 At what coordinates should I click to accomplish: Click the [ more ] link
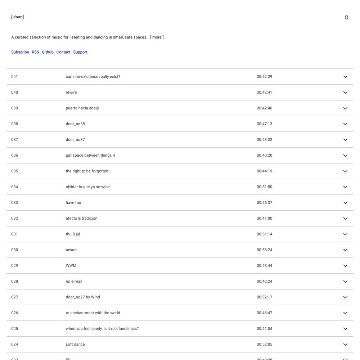coord(157,37)
